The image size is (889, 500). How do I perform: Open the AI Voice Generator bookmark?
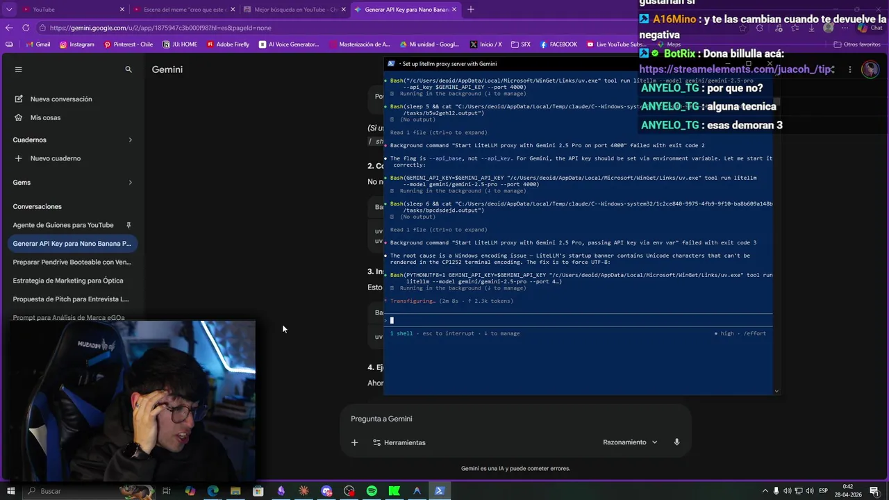click(289, 44)
